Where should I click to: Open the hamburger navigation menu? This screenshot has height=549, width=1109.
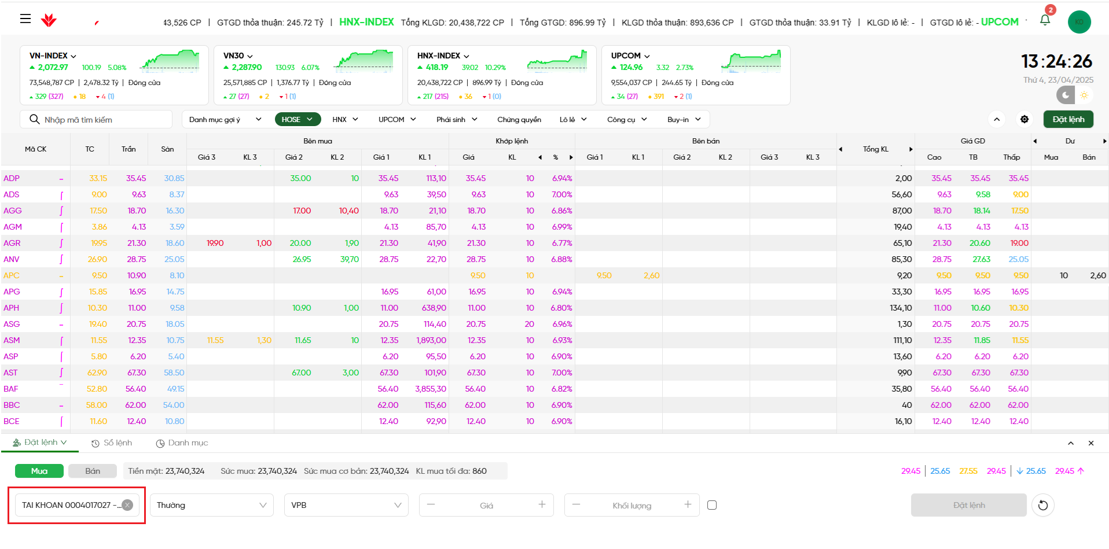[25, 19]
